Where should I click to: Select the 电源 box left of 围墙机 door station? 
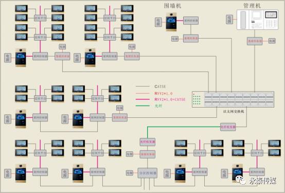pyautogui.click(x=158, y=22)
